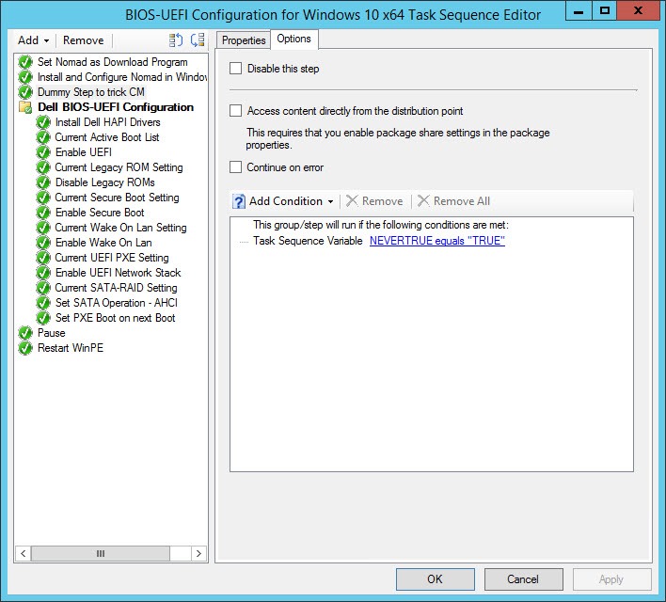Open the NEVERTRUE equals "TRUE" condition link
The height and width of the screenshot is (602, 666).
(436, 241)
